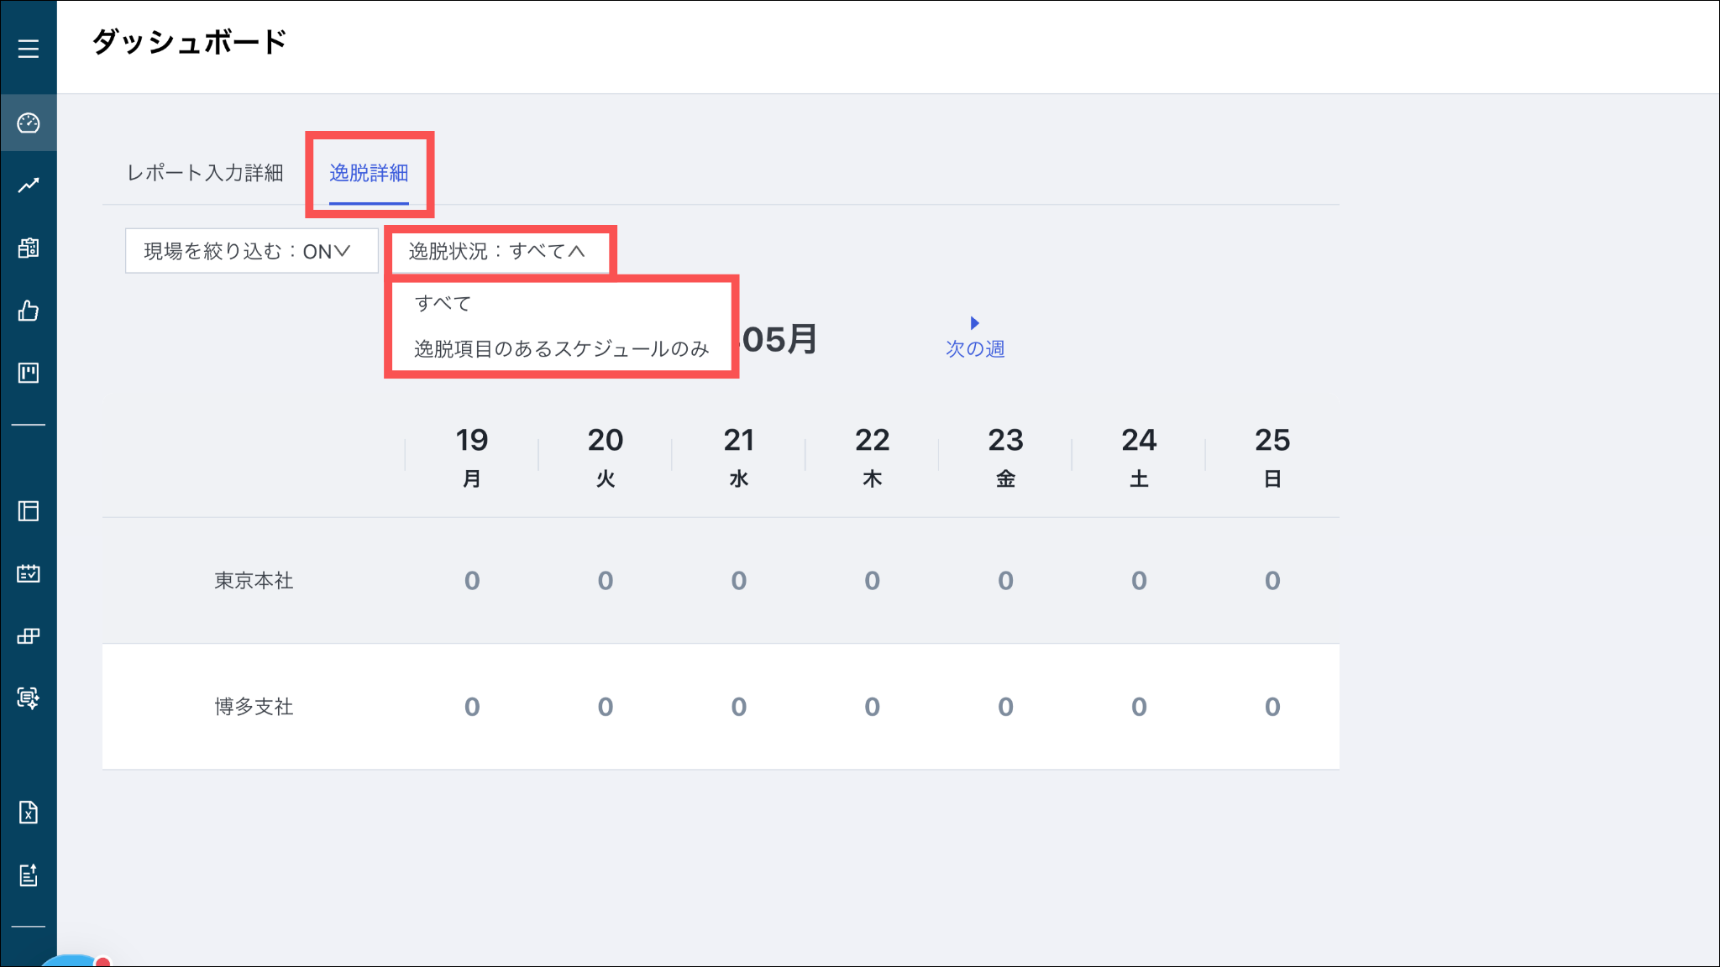The width and height of the screenshot is (1720, 967).
Task: Click the 東京本社 row label
Action: point(254,581)
